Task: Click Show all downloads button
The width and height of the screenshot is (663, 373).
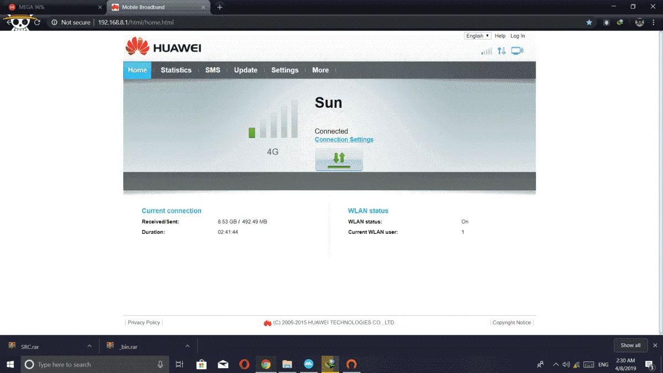Action: [x=630, y=345]
